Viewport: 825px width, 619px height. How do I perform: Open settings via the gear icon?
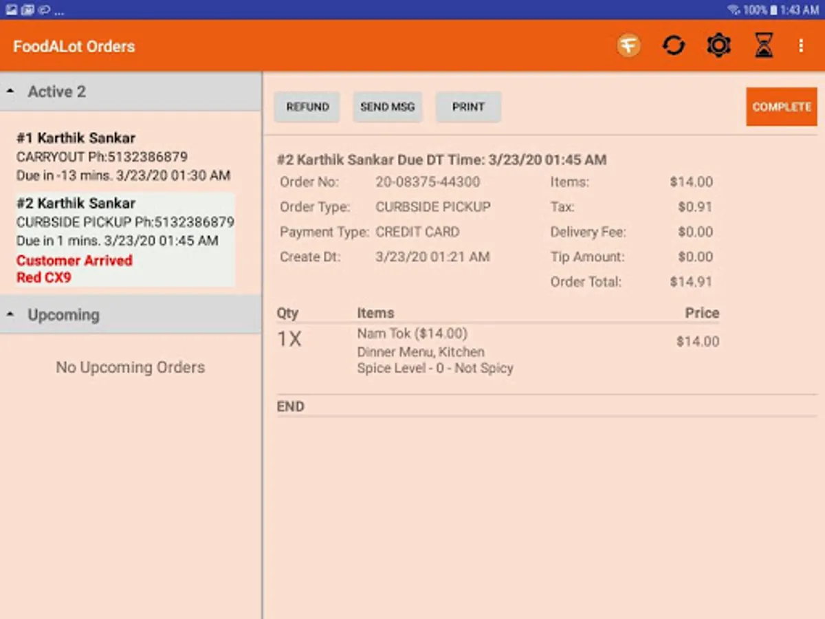tap(718, 46)
